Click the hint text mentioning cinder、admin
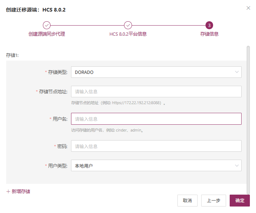 [x=107, y=130]
